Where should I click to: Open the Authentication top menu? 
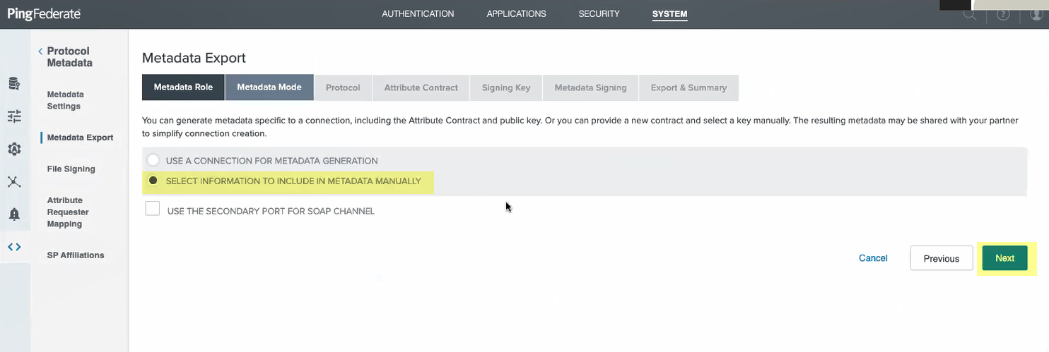tap(418, 14)
